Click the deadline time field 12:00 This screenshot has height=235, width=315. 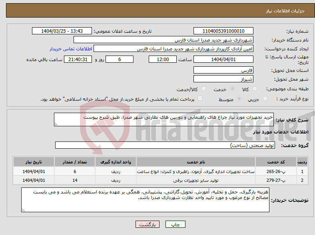[x=163, y=59]
